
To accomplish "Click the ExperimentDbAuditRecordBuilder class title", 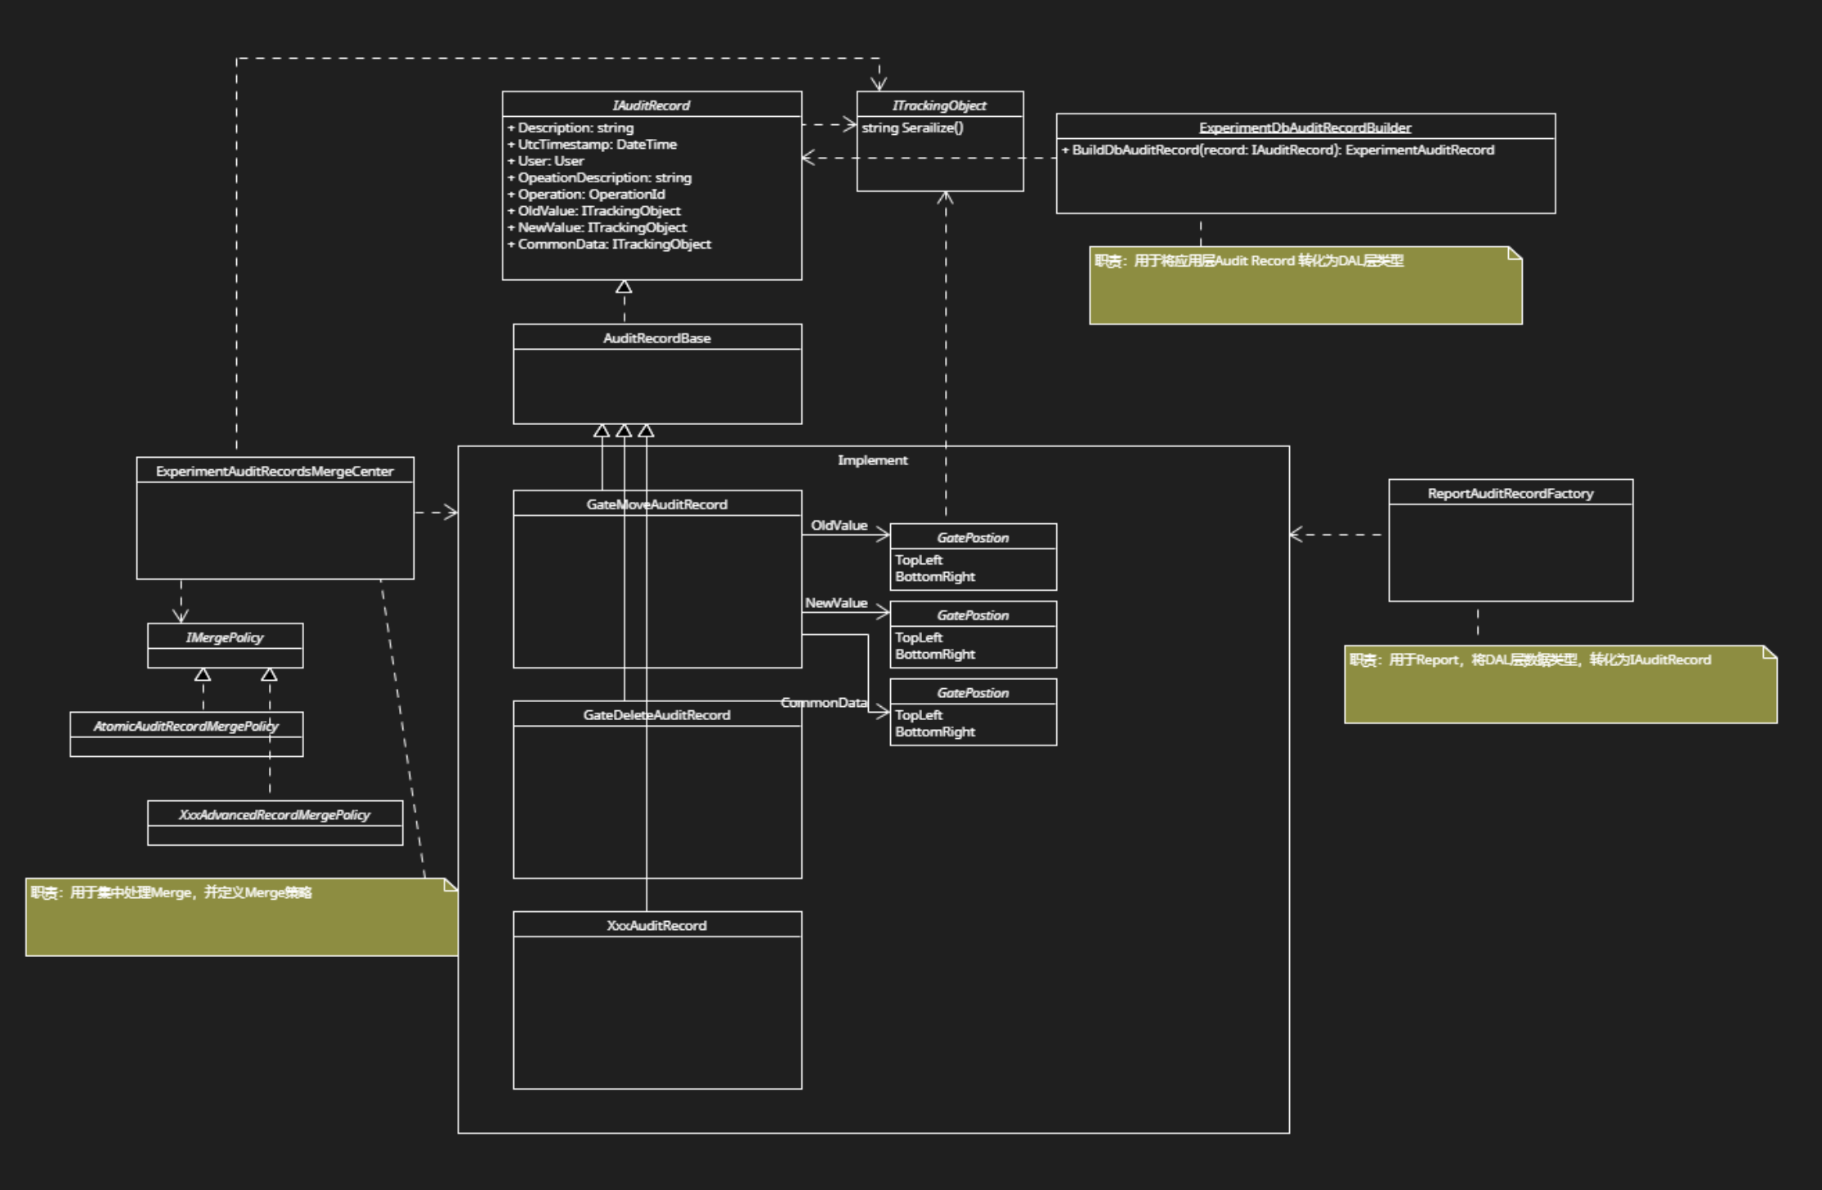I will click(x=1305, y=127).
